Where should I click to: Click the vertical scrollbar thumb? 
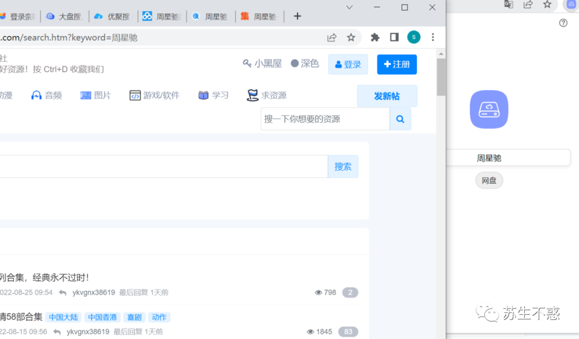(441, 77)
